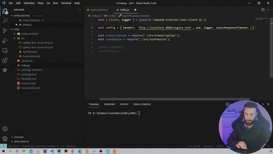Open synthesize.js in the src folder
Image resolution: width=273 pixels, height=154 pixels.
point(30,52)
